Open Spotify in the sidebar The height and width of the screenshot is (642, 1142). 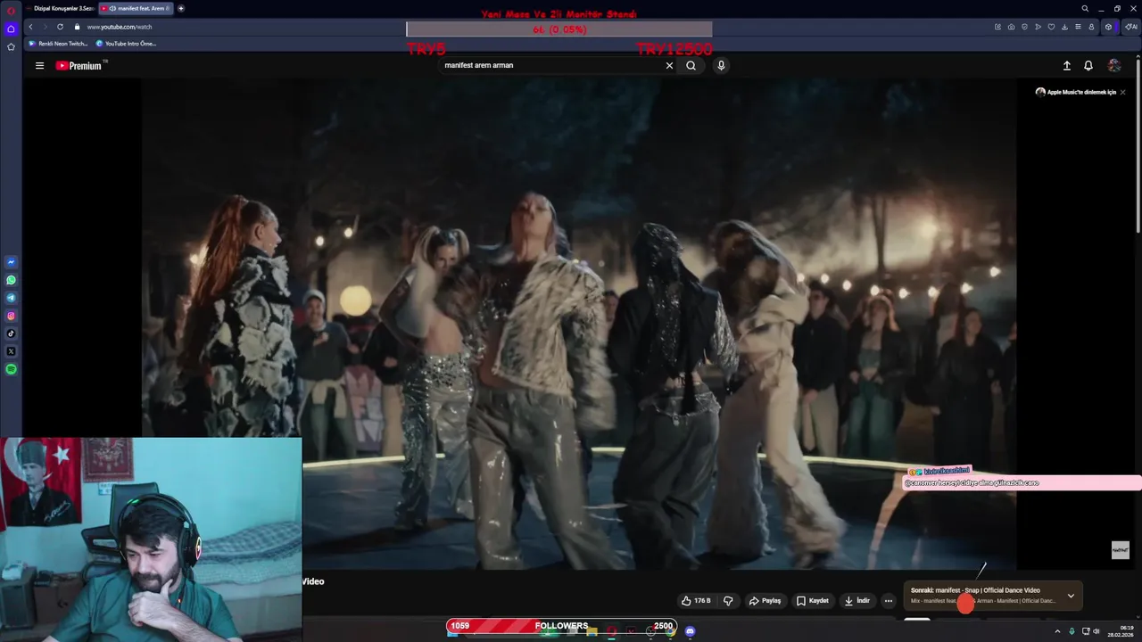point(11,369)
